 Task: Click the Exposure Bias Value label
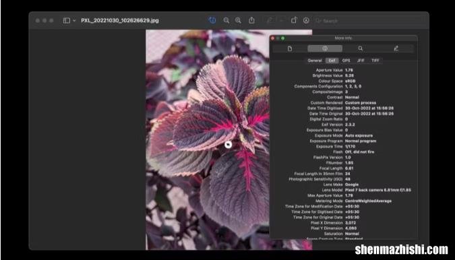(324, 130)
